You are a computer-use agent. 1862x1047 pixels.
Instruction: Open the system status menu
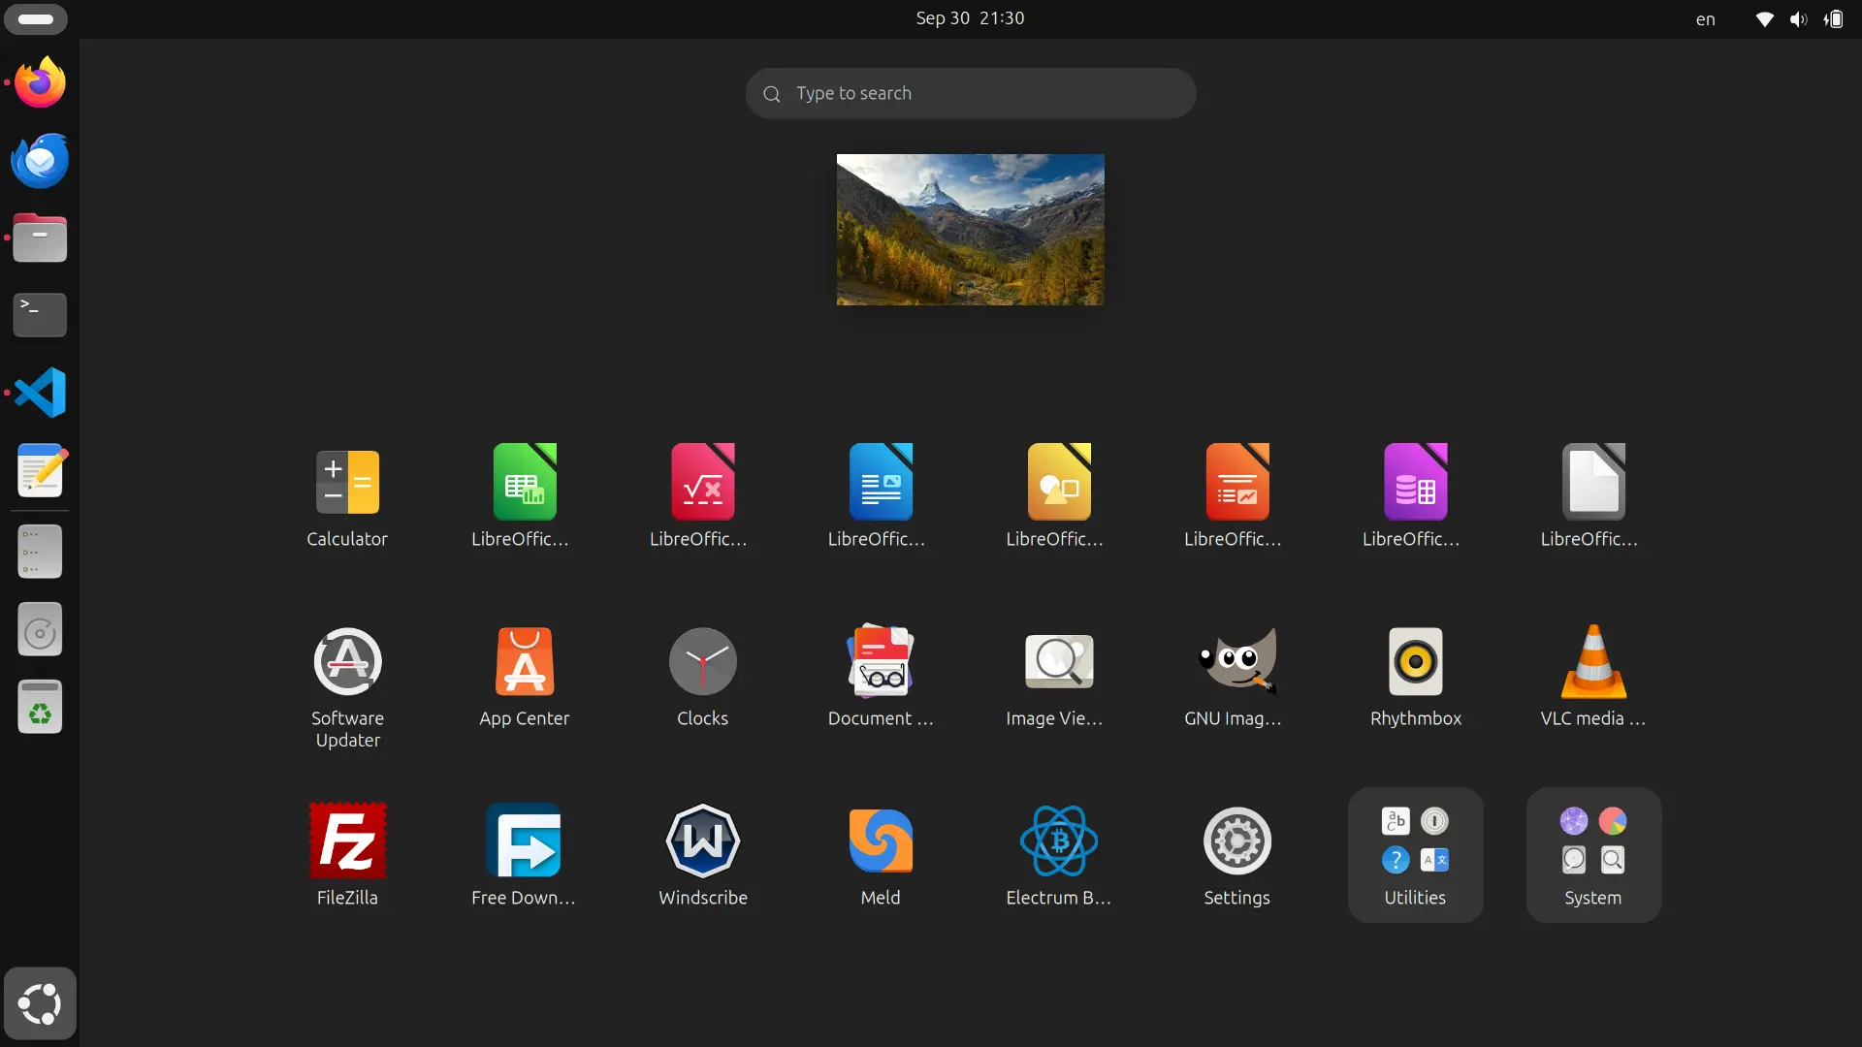[x=1799, y=18]
